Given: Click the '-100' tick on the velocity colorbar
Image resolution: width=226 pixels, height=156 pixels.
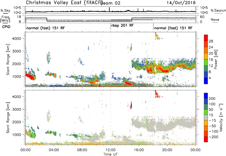Looking at the screenshot, I should 214,132.
